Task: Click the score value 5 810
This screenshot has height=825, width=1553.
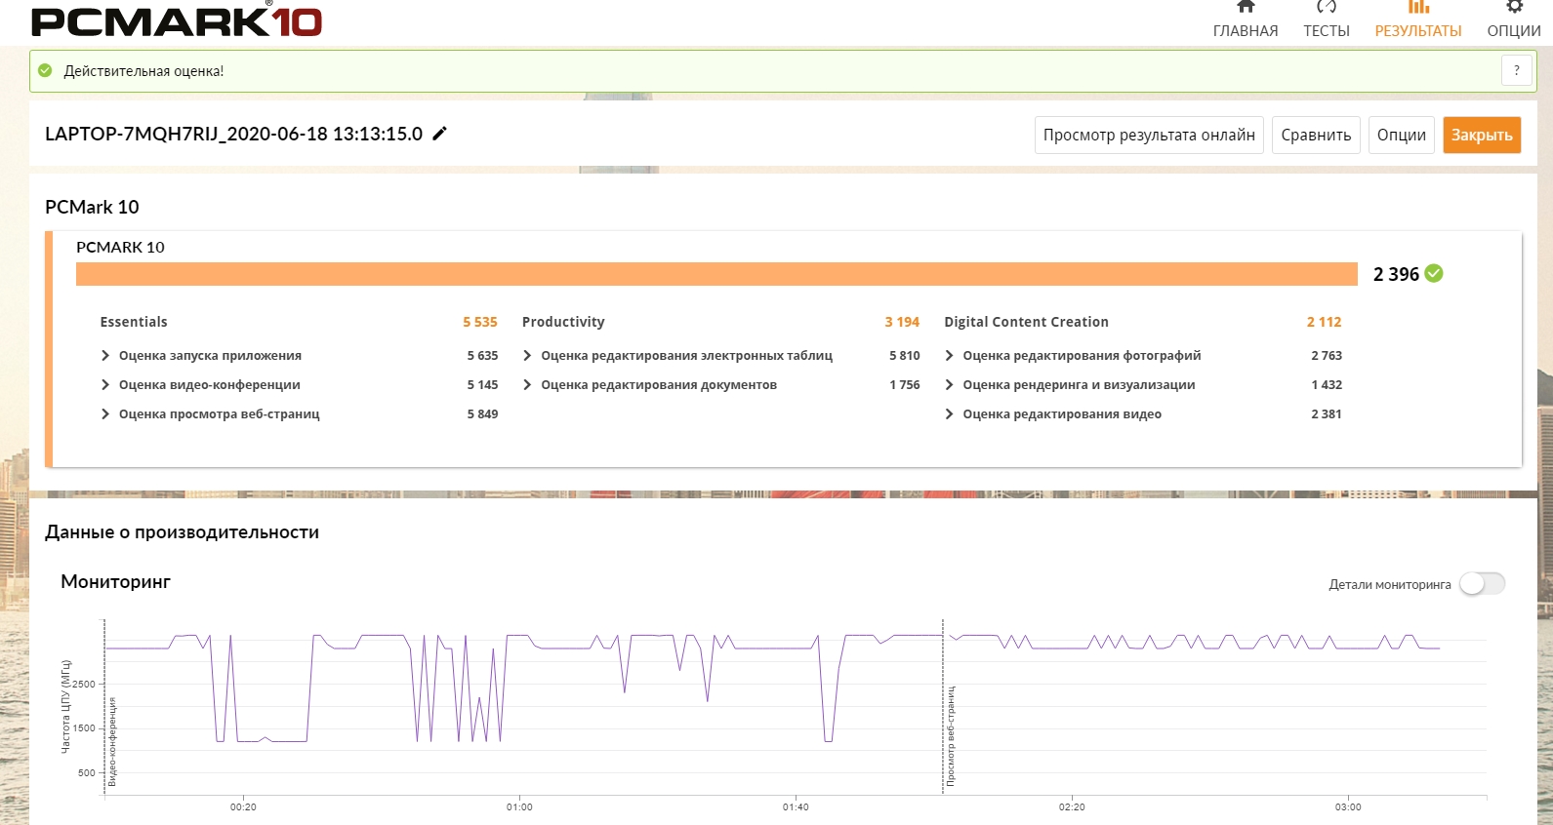Action: [x=904, y=356]
